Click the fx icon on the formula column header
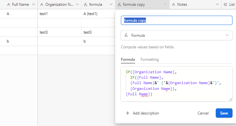The height and width of the screenshot is (126, 236). pyautogui.click(x=86, y=4)
